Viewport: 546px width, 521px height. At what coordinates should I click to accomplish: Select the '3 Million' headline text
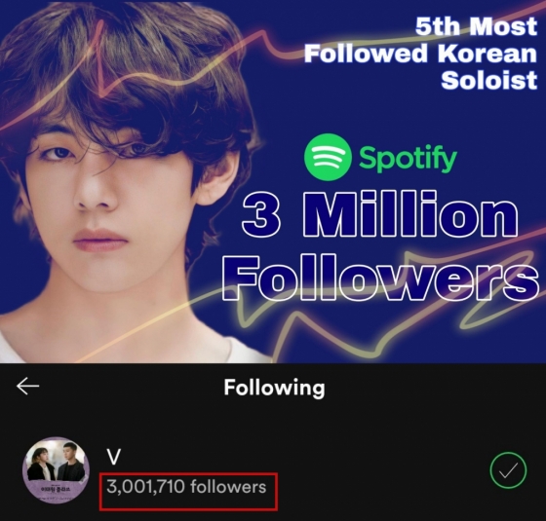(379, 214)
